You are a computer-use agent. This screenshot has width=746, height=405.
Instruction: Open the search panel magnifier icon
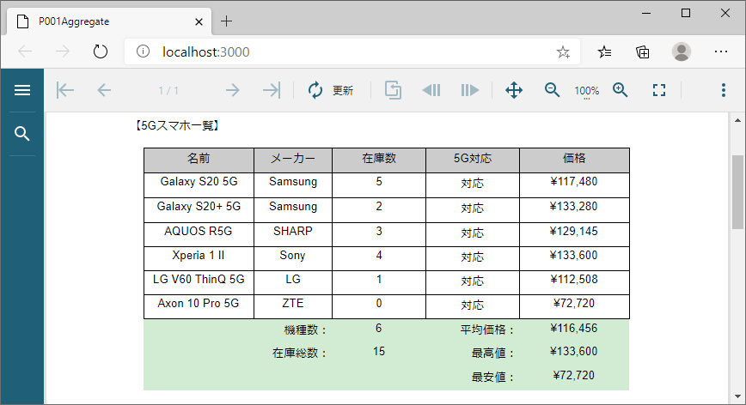point(21,133)
